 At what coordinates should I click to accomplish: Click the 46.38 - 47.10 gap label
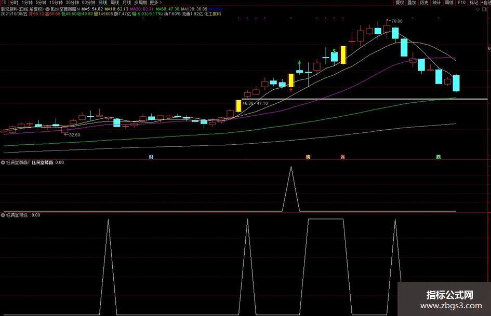(x=255, y=103)
